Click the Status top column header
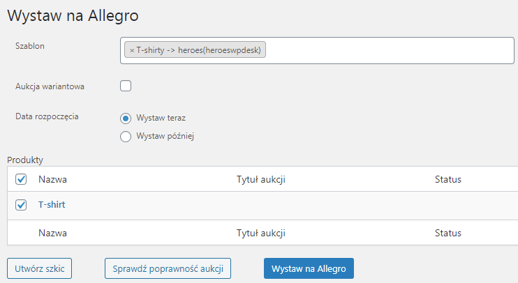Image resolution: width=518 pixels, height=283 pixels. pos(448,179)
